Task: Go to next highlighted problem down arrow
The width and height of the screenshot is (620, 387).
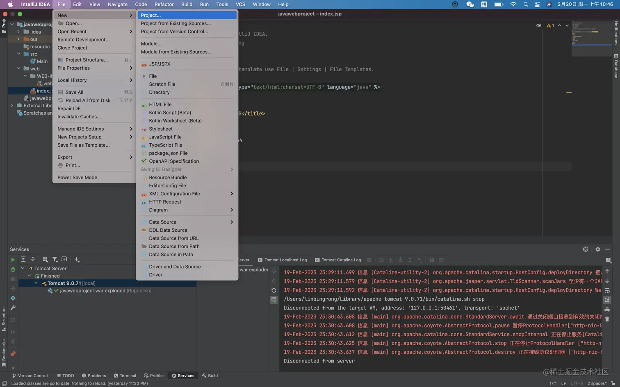Action: 567,25
